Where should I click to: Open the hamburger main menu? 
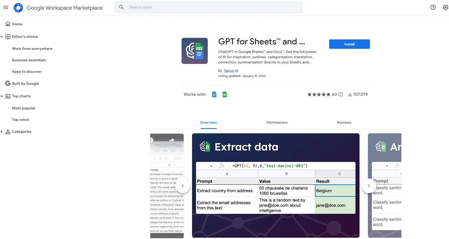(x=6, y=8)
